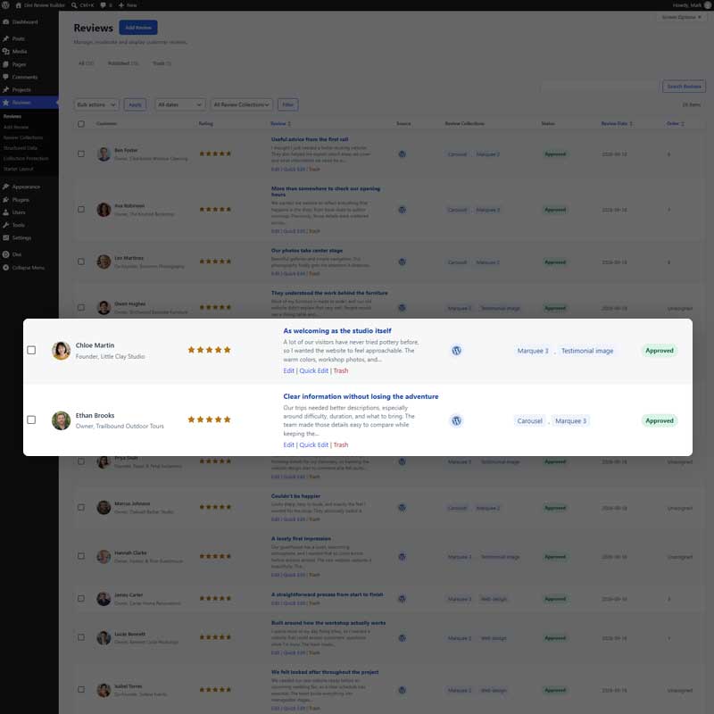Expand the Screen Options panel
This screenshot has height=714, width=714.
[x=681, y=17]
